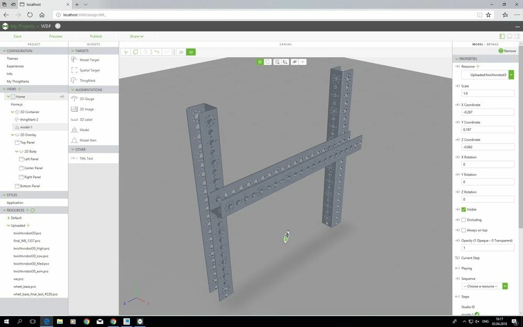
Task: Add uploaded file with Uploaded plus
Action: pos(28,225)
